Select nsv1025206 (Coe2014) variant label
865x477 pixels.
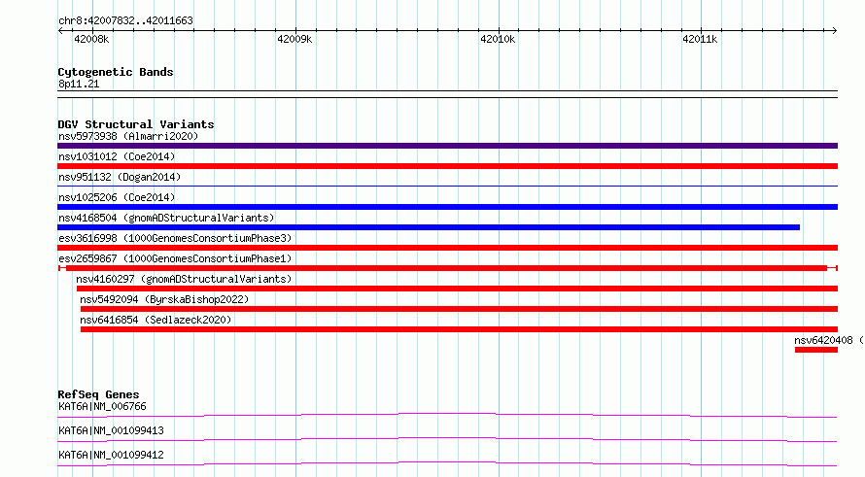point(117,197)
